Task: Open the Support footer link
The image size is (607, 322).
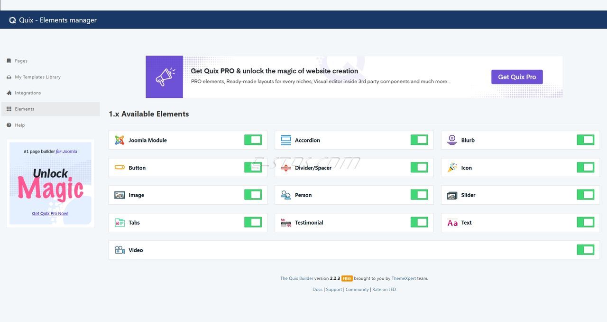Action: (334, 290)
